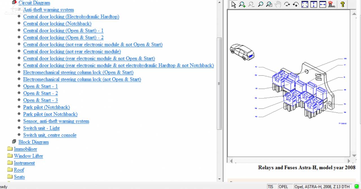Click the Circuit Diagram document icon
The image size is (361, 189).
coord(14,3)
